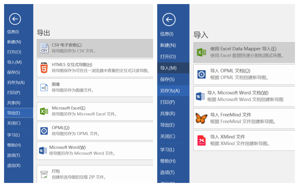Open 信息(I) in the Import window sidebar
Screen dimensions: 299x187
[x=167, y=34]
